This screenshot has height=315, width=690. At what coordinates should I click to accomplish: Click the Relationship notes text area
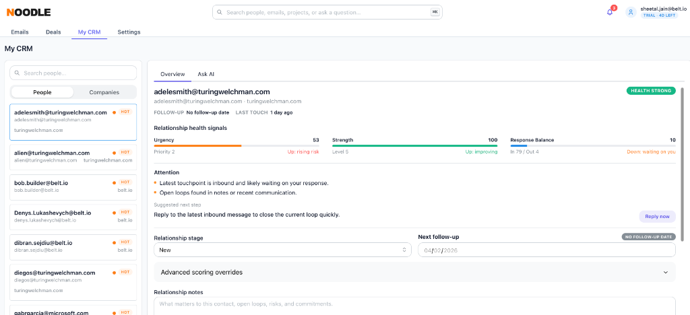click(414, 306)
